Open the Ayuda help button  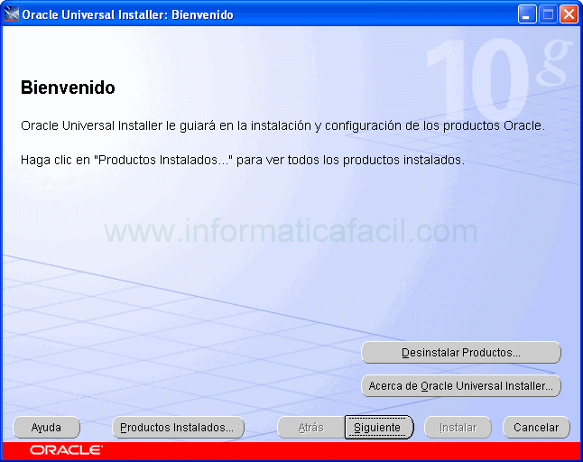pyautogui.click(x=46, y=428)
